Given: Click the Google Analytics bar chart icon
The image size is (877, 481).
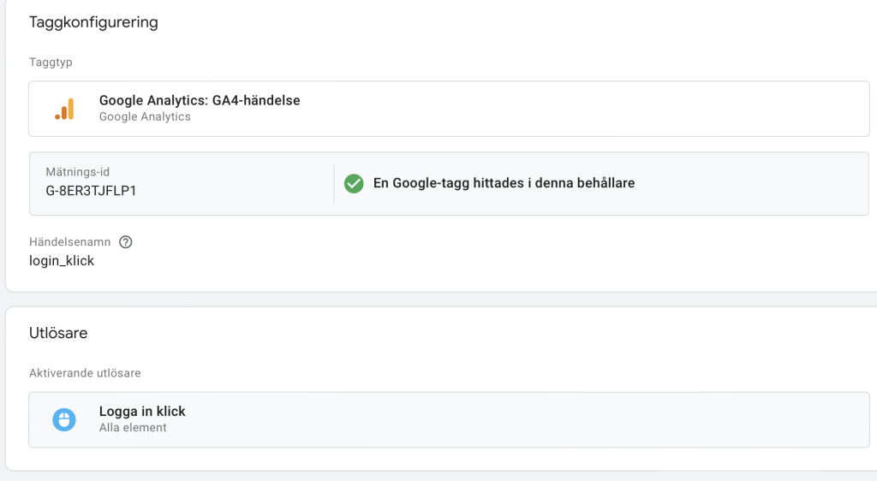Looking at the screenshot, I should 64,109.
